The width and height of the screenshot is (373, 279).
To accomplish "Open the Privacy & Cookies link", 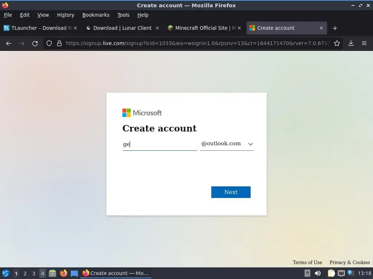I will (x=349, y=262).
